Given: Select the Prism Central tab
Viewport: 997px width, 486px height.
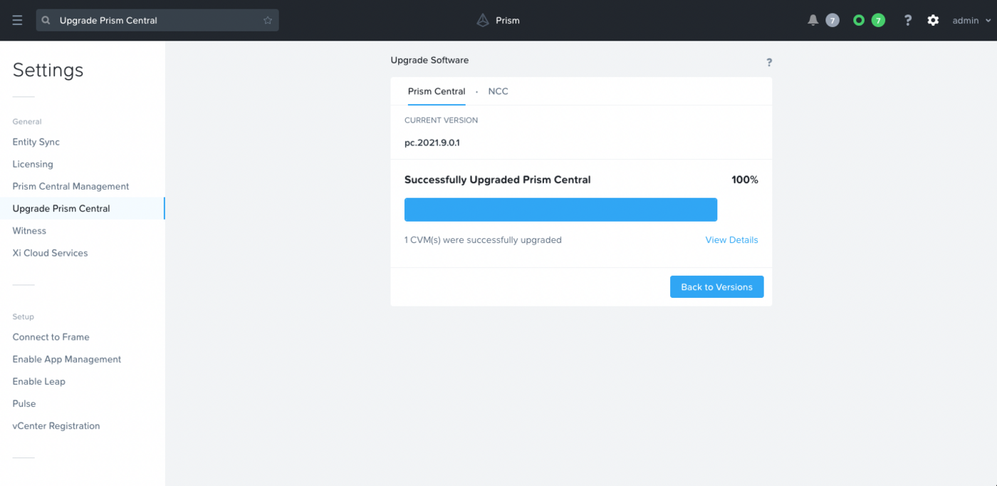Looking at the screenshot, I should coord(437,91).
